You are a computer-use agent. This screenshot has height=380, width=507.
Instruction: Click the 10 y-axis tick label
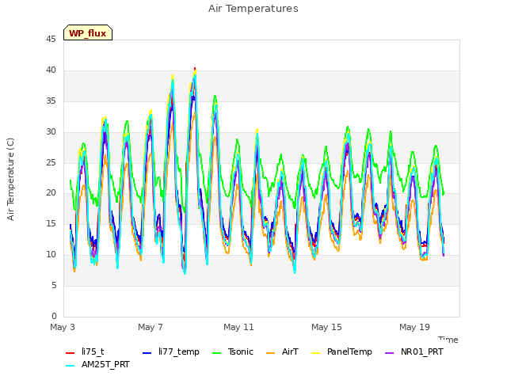51,255
